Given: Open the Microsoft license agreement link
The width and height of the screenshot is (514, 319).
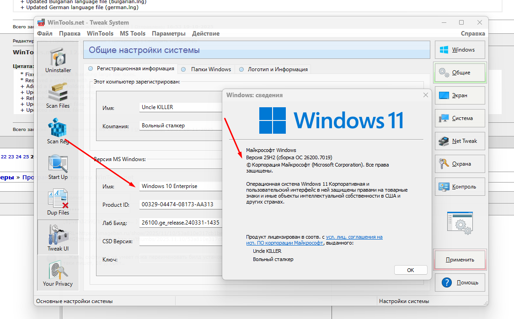Looking at the screenshot, I should (314, 240).
